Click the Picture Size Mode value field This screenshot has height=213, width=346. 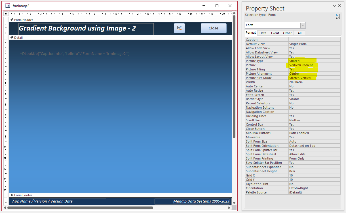tap(315, 78)
